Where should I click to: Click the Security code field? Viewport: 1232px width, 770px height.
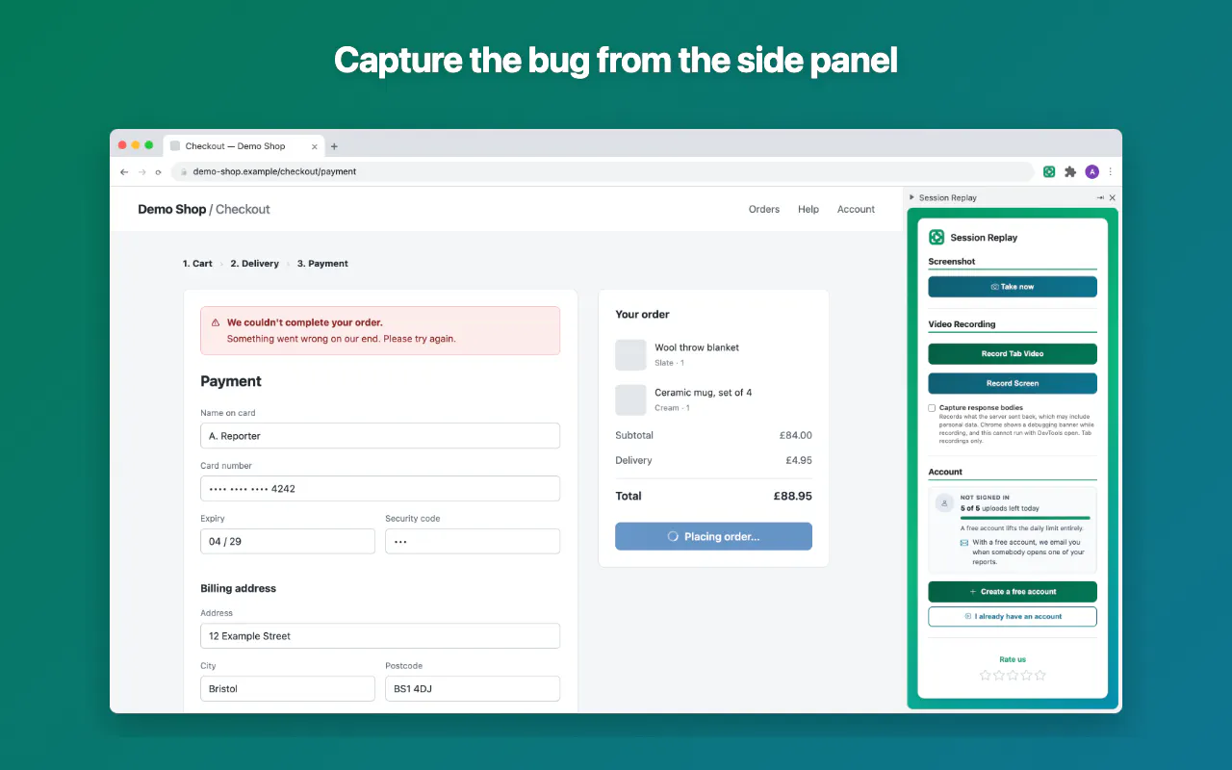(x=473, y=541)
